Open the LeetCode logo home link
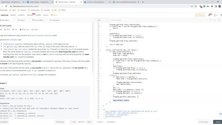 pos(4,15)
